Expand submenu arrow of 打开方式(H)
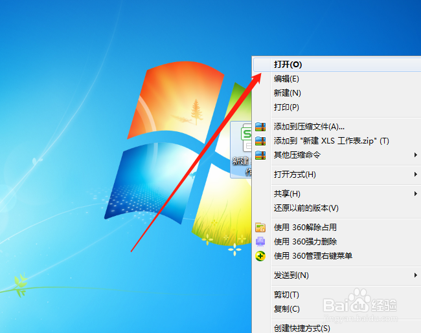The height and width of the screenshot is (333, 421). tap(416, 175)
